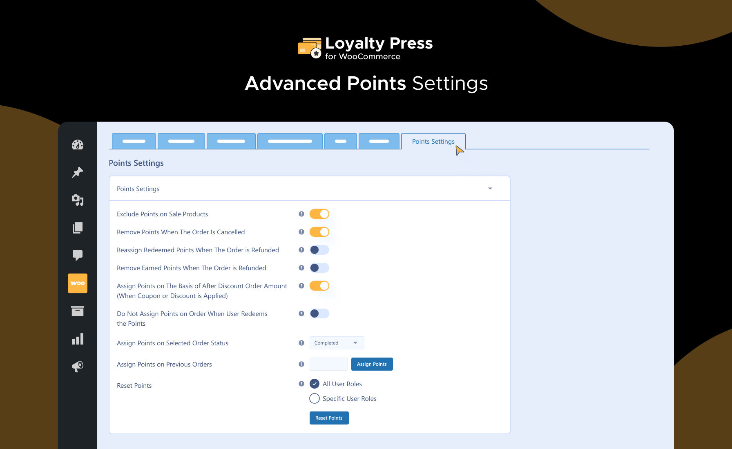Click help icon for Assign Points on Selected Order Status
This screenshot has width=732, height=449.
point(301,343)
